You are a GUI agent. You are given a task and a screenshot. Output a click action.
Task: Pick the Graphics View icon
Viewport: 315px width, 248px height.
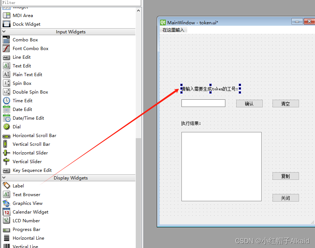click(7, 203)
